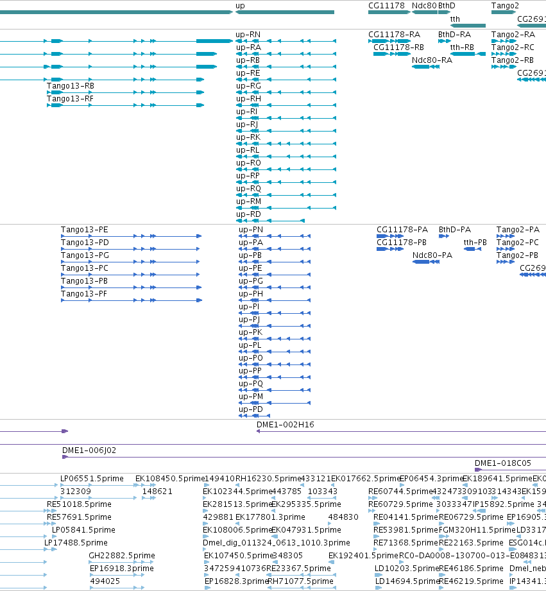Select the Tango2-RA transcript
546x591 pixels.
pyautogui.click(x=504, y=41)
